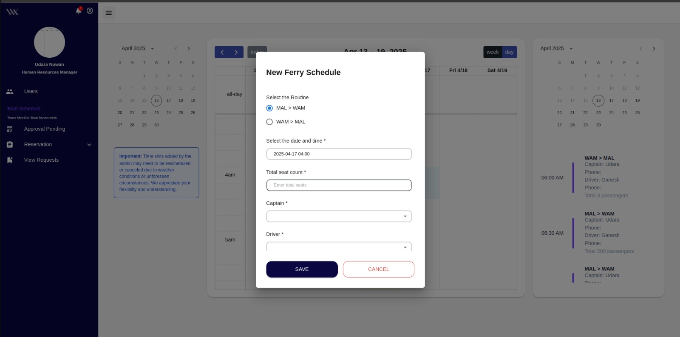Viewport: 680px width, 337px height.
Task: Go to next week with right arrow
Action: point(236,52)
